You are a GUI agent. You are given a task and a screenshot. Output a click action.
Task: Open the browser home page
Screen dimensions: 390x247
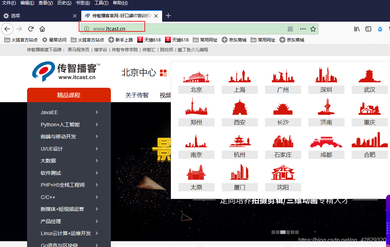pyautogui.click(x=42, y=29)
